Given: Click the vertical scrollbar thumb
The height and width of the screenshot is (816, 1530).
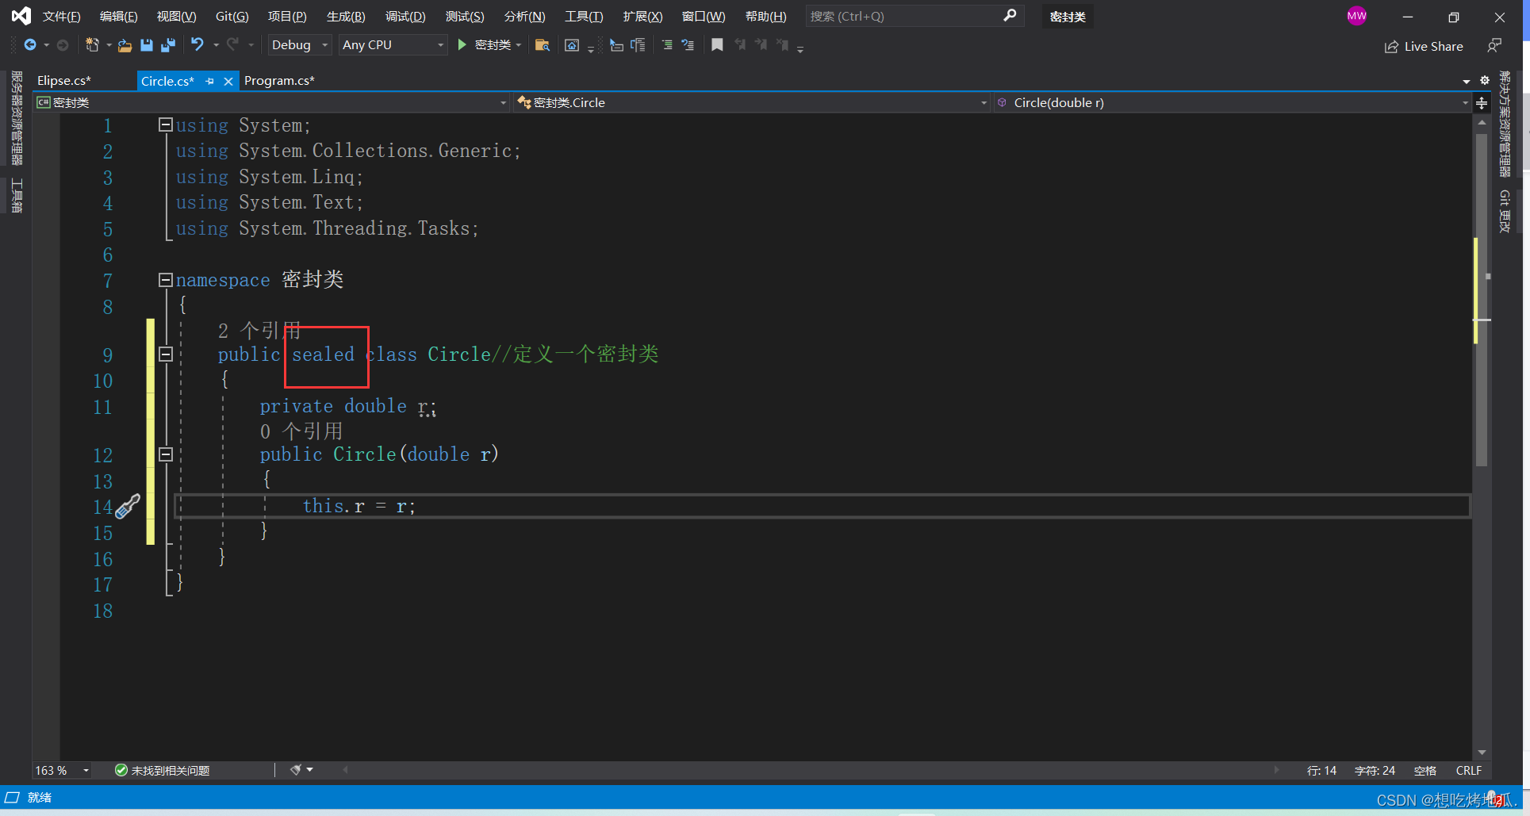Looking at the screenshot, I should point(1481,300).
